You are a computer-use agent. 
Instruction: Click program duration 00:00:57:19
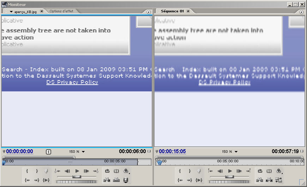(x=285, y=151)
